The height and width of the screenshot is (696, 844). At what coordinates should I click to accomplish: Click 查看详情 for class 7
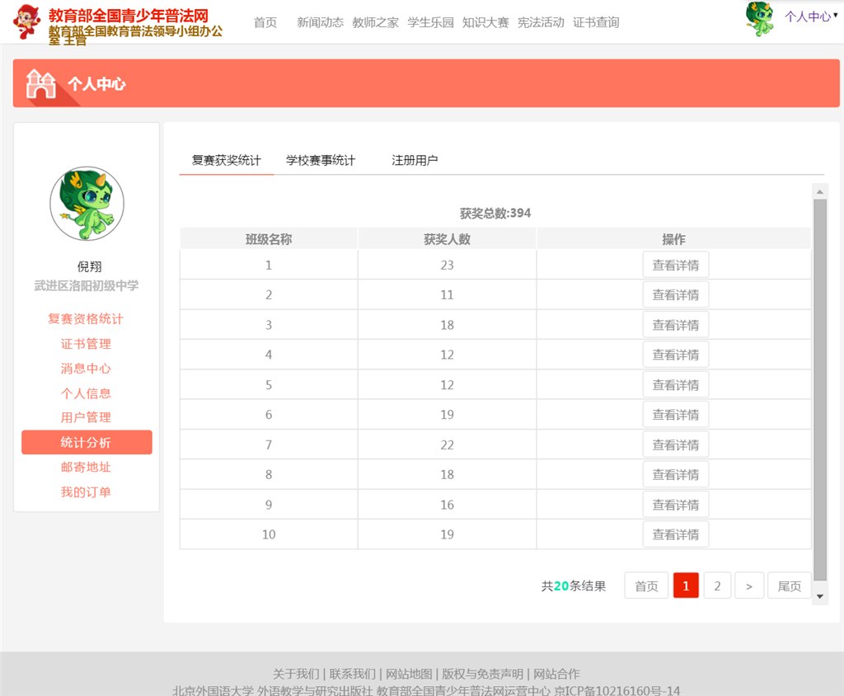pyautogui.click(x=675, y=445)
